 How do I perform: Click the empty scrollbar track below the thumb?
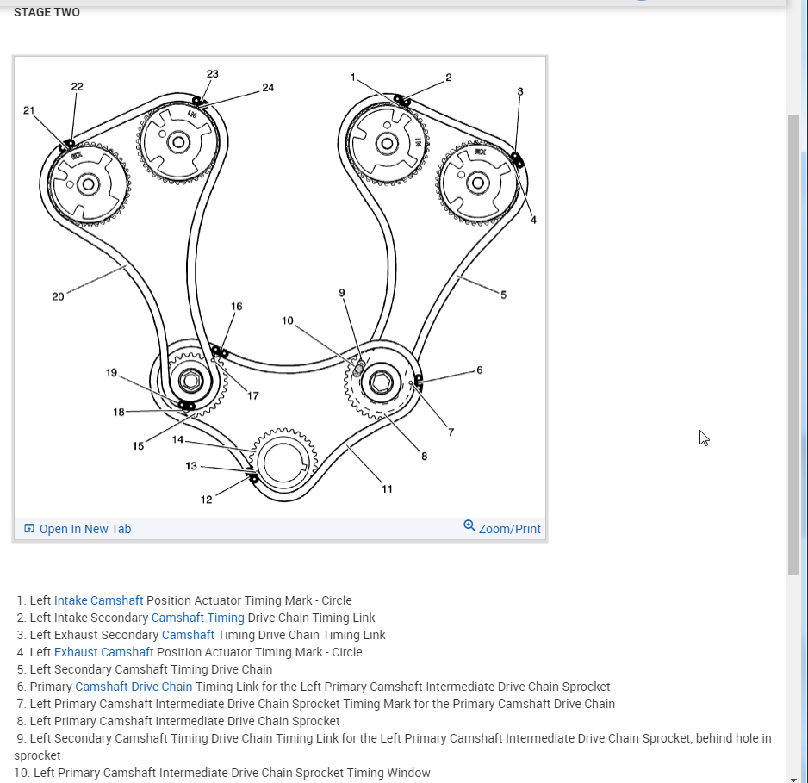click(793, 672)
